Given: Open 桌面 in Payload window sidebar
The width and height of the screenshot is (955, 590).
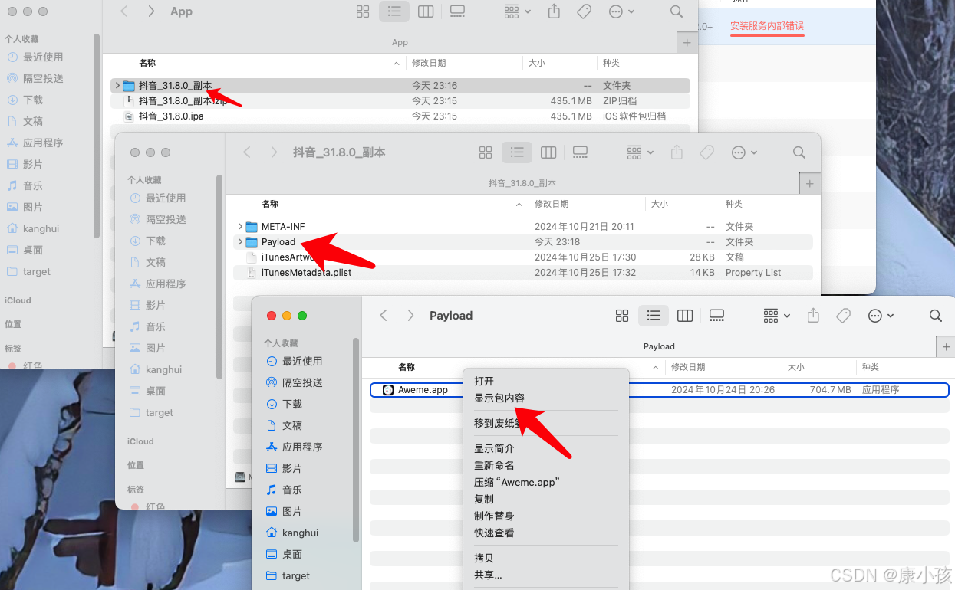Looking at the screenshot, I should pos(284,554).
